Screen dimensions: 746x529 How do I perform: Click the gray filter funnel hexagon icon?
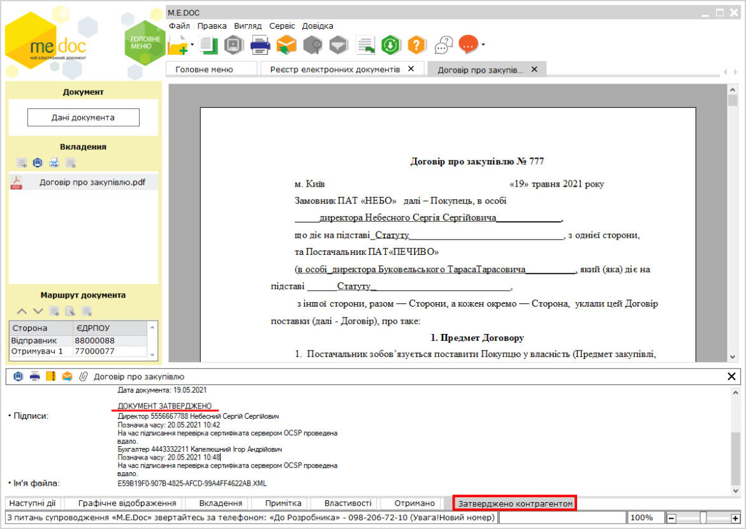coord(339,45)
